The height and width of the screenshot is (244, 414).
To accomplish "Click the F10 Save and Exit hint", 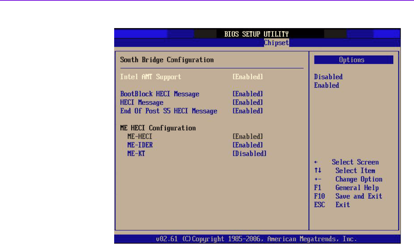I will pyautogui.click(x=348, y=196).
